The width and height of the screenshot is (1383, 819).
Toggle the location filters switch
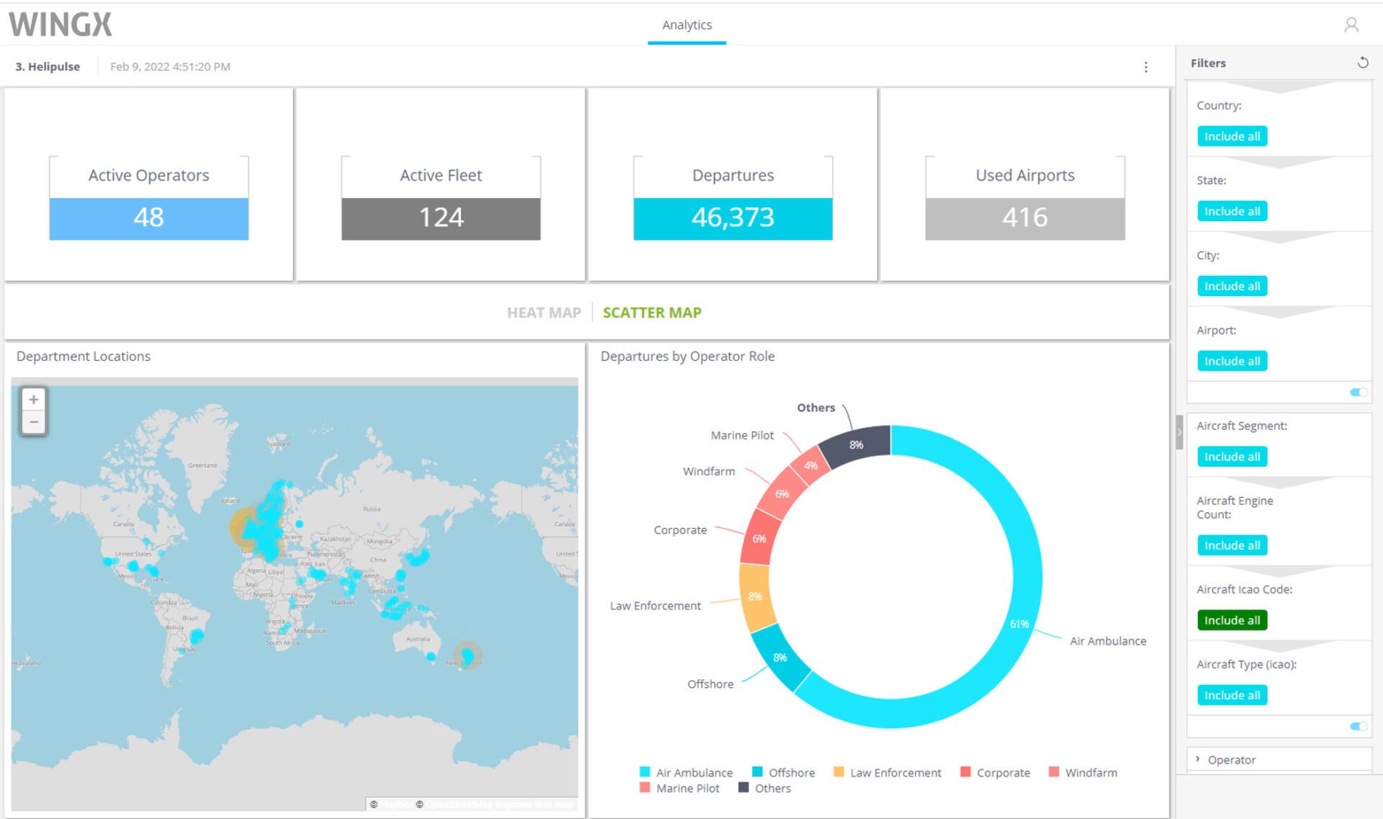pos(1358,393)
